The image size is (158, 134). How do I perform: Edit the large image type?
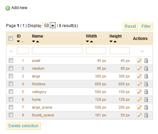[x=139, y=76]
